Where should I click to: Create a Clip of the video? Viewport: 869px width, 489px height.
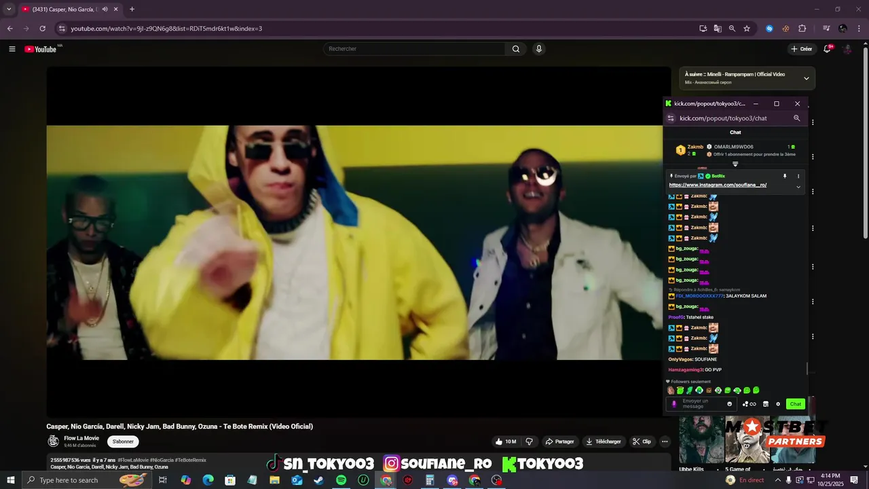[x=642, y=441]
